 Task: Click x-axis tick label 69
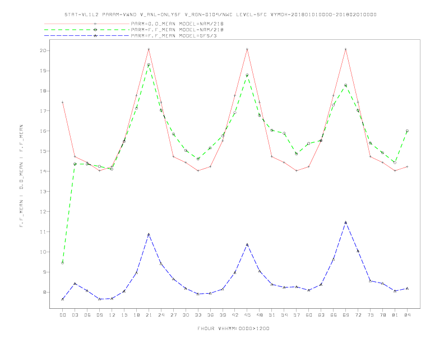pyautogui.click(x=346, y=315)
